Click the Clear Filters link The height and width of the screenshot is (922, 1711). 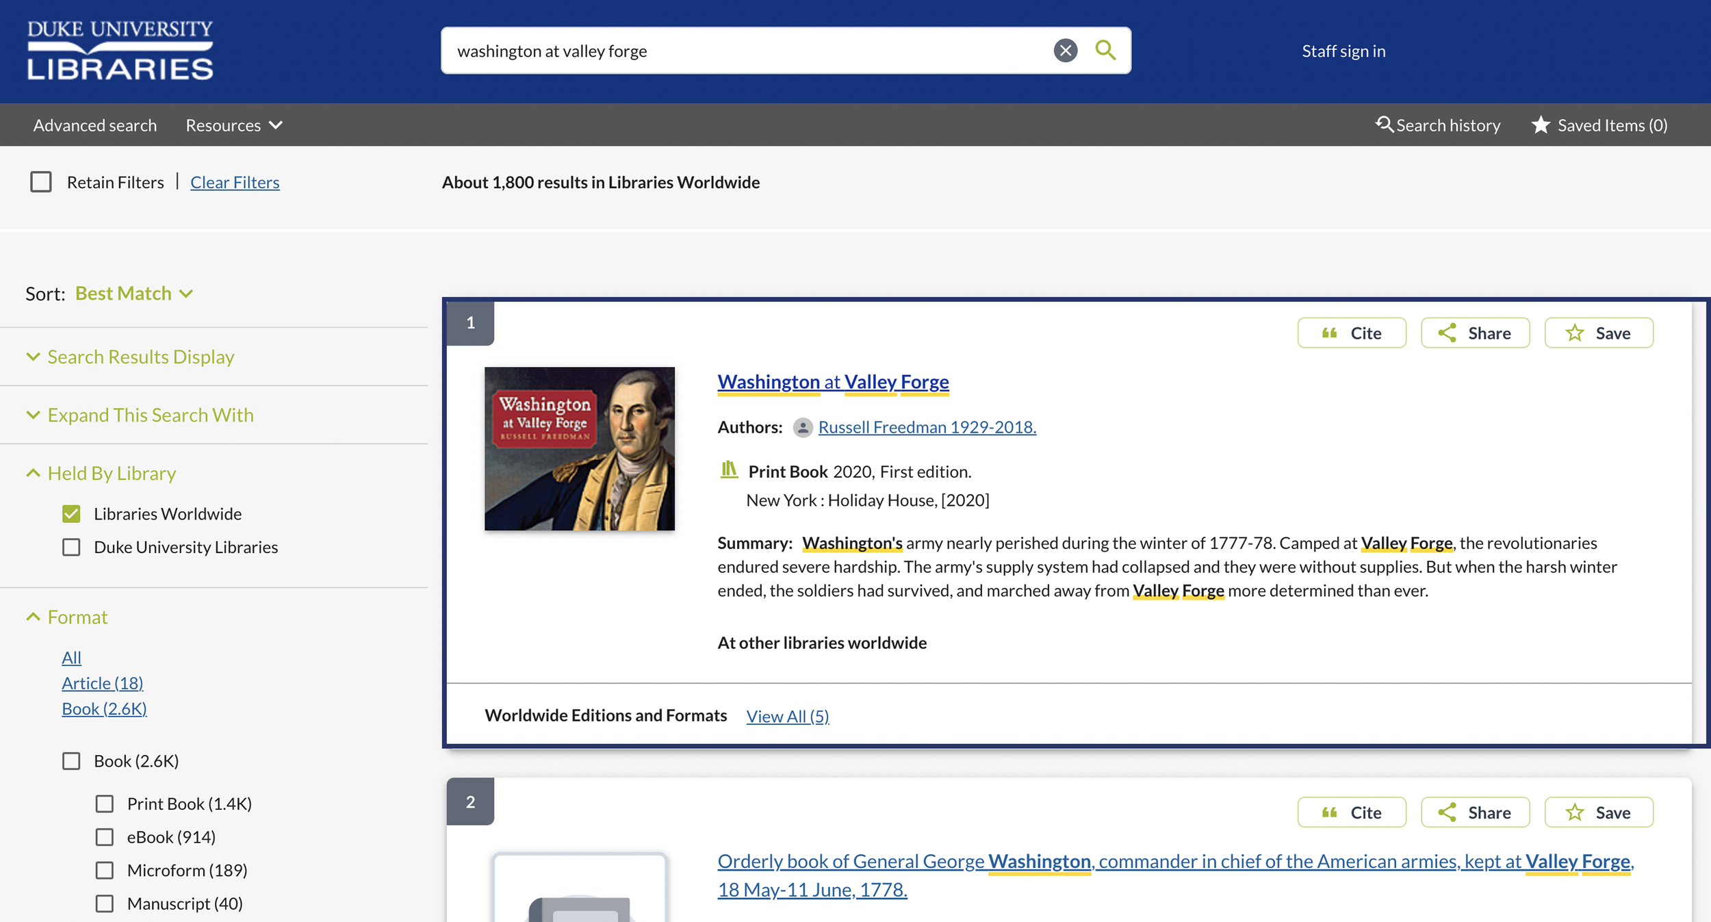(235, 183)
